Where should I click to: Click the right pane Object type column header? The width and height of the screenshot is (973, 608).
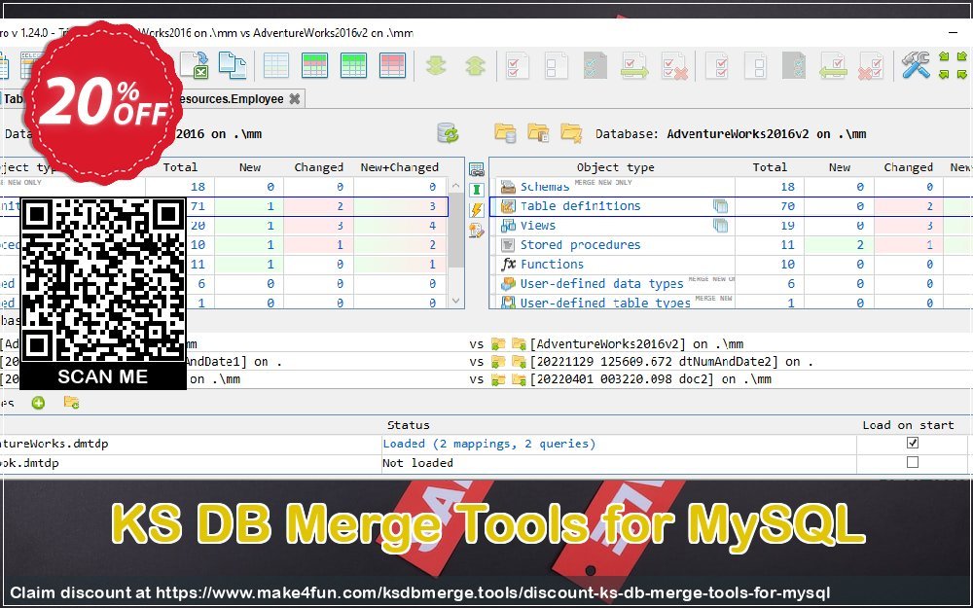tap(615, 167)
